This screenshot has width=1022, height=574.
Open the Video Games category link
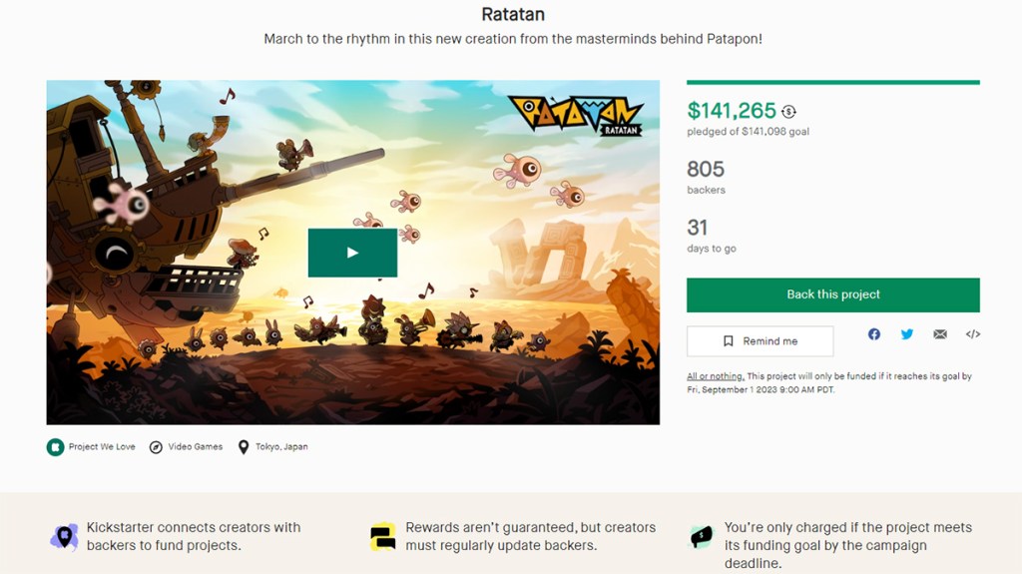tap(195, 447)
